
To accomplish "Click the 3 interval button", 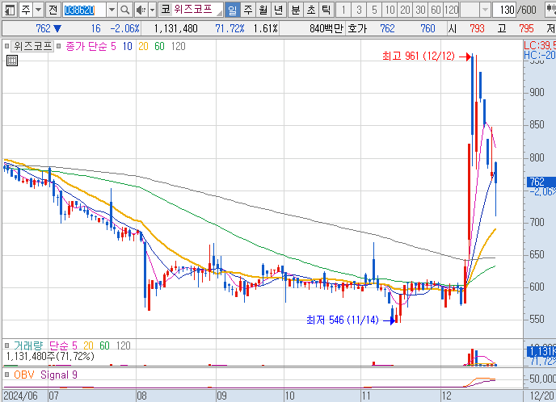I will click(x=359, y=10).
